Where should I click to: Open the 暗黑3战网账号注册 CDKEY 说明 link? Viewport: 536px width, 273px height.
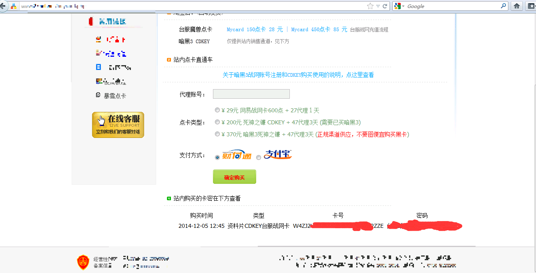point(298,75)
